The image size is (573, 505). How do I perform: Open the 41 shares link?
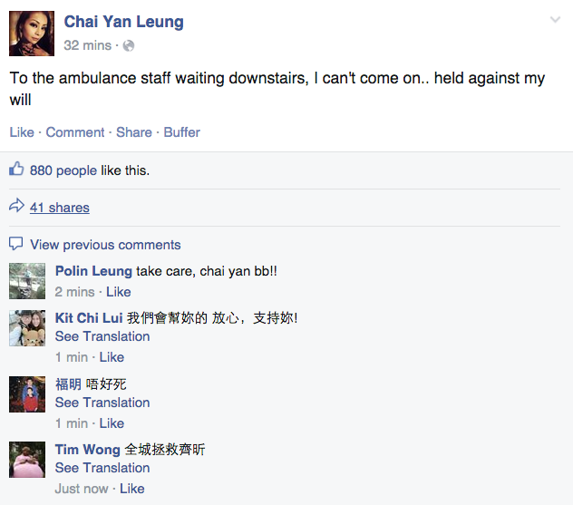tap(60, 208)
